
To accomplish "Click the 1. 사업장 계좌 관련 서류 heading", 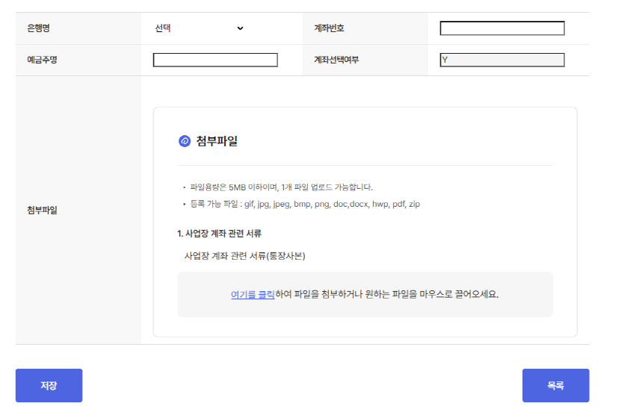I will coord(219,234).
